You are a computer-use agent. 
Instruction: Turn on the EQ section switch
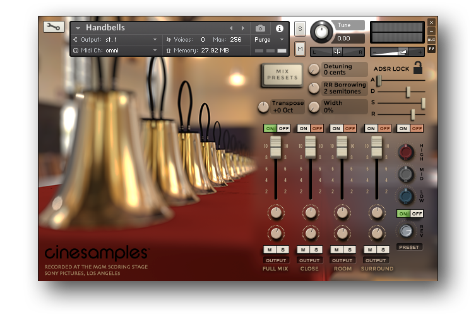pos(403,128)
